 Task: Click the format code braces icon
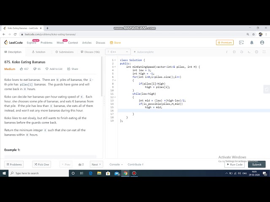234,52
